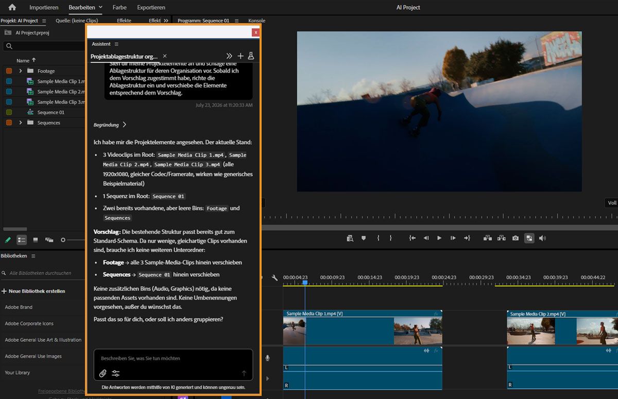The width and height of the screenshot is (618, 399).
Task: Click the search-in-frame magnifier icon under program monitor
Action: click(350, 238)
